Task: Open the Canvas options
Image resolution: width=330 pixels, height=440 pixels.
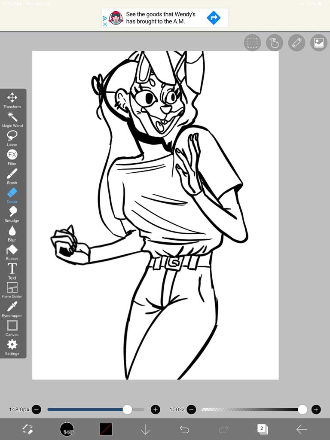Action: click(x=12, y=327)
